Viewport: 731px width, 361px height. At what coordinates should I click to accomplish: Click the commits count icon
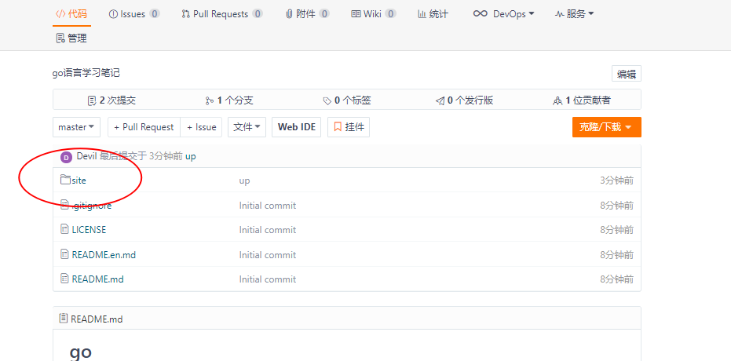(x=92, y=100)
